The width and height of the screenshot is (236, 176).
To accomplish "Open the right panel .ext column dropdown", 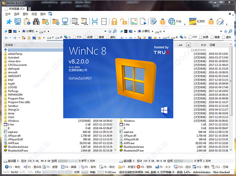I will point(188,45).
